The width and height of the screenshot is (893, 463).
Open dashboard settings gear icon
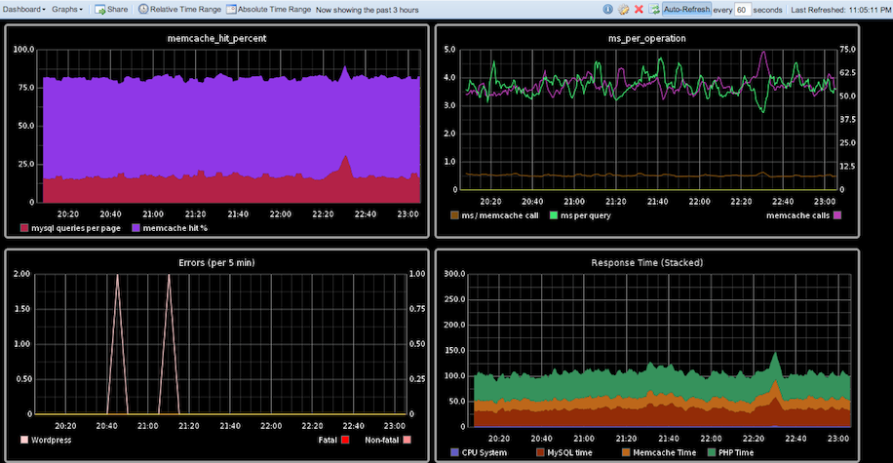[624, 9]
